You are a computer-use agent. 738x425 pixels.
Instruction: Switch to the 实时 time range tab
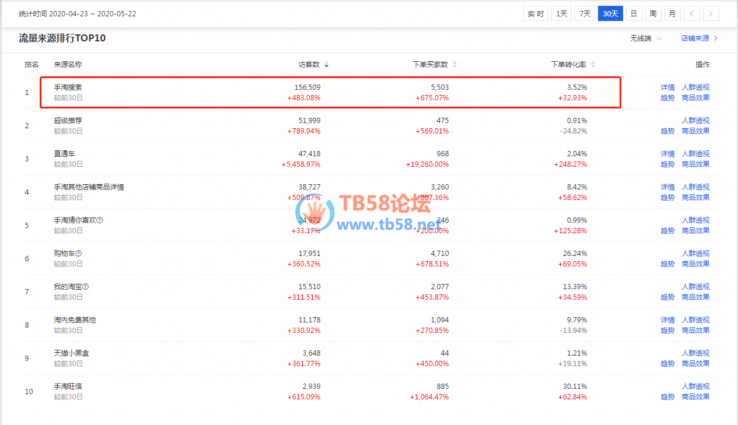click(x=536, y=14)
